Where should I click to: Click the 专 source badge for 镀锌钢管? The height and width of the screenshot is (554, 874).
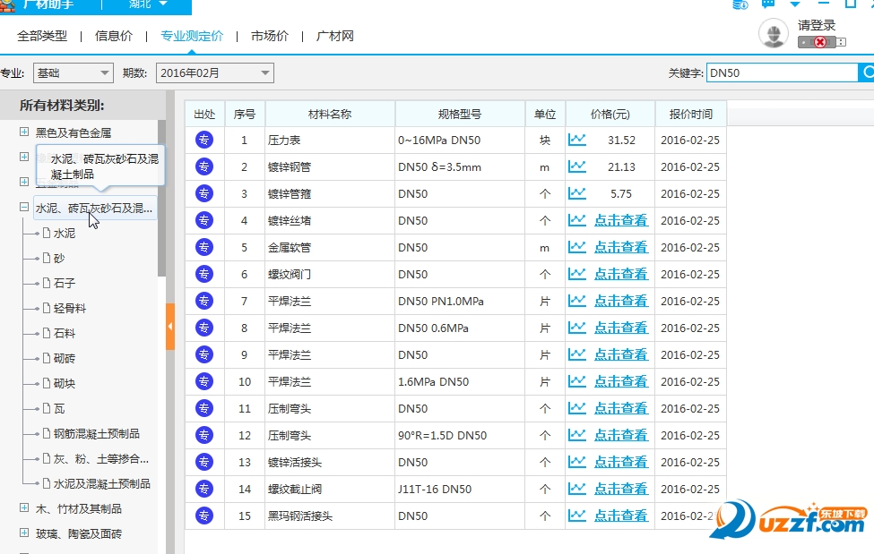point(204,166)
